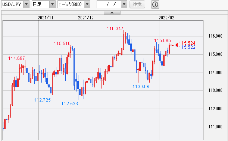Click the current price 115.522 in blue

click(x=187, y=47)
